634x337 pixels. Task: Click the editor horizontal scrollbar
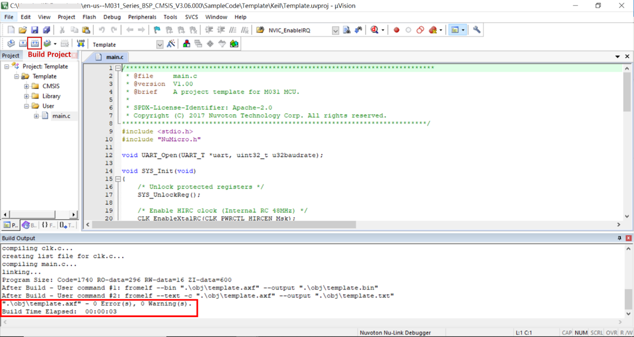[x=224, y=225]
